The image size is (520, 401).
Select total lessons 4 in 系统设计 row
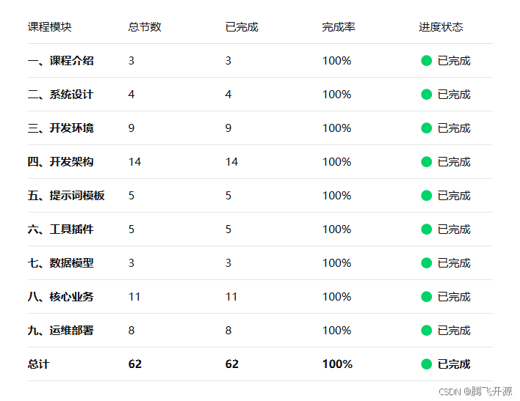131,95
